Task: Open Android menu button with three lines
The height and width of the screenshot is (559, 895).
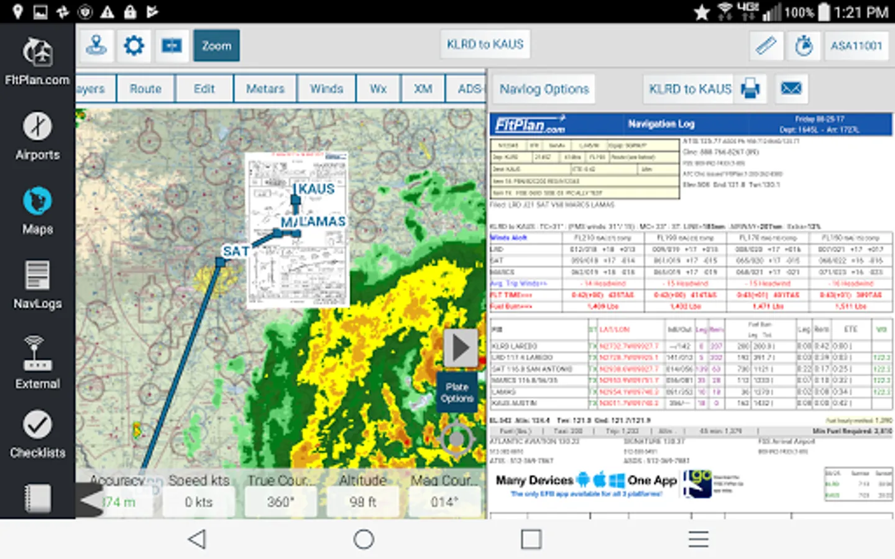Action: (x=699, y=539)
